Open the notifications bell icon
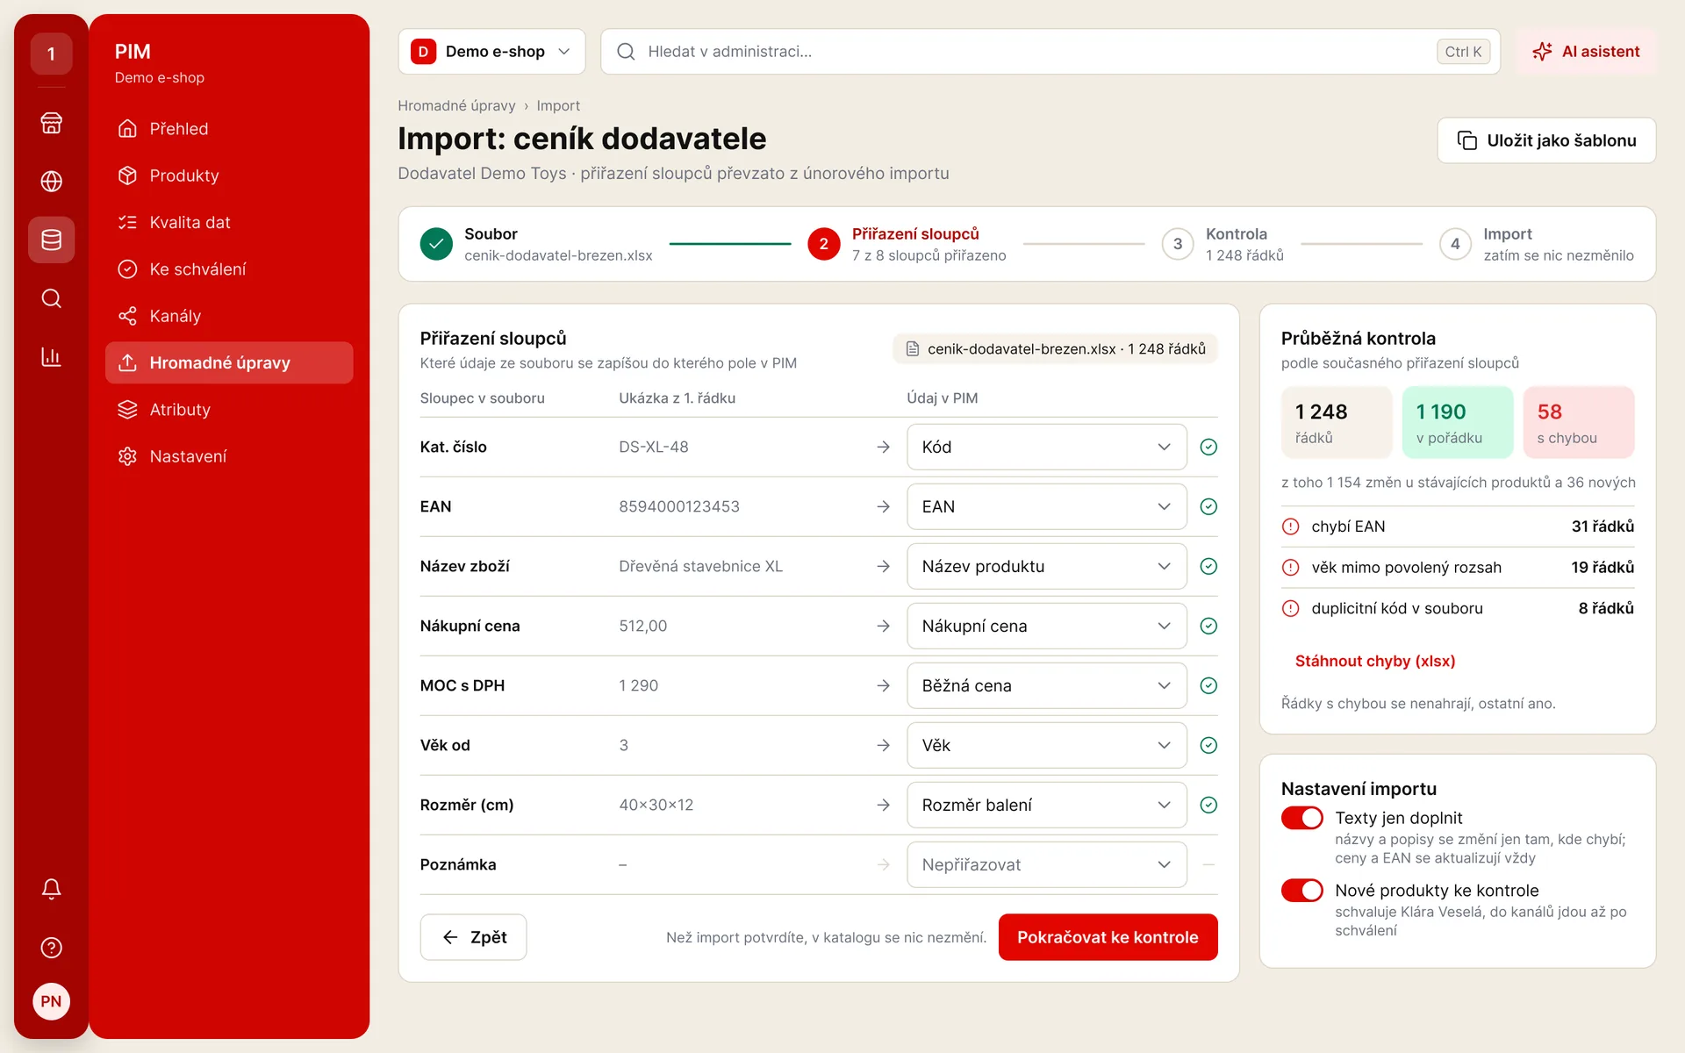1685x1053 pixels. click(51, 889)
